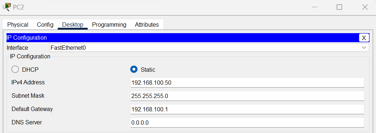
Task: Switch to the Physical tab
Action: [18, 25]
